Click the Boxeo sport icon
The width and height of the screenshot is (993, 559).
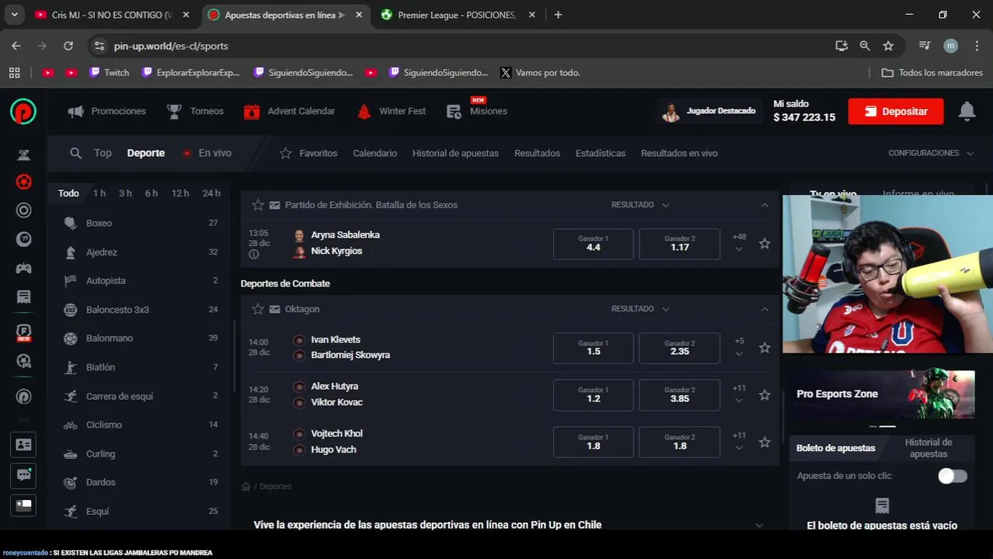pyautogui.click(x=71, y=223)
